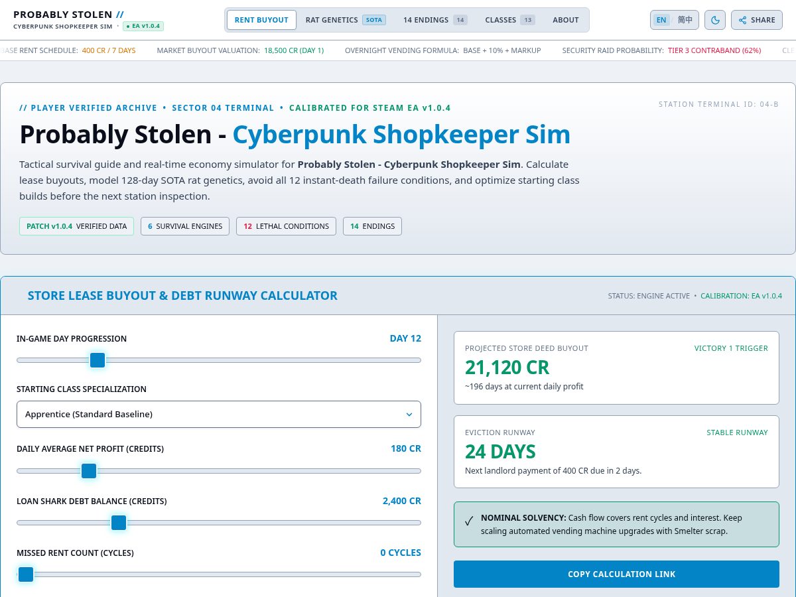Click the Patch v1.0.4 Verified Data badge

pyautogui.click(x=76, y=226)
